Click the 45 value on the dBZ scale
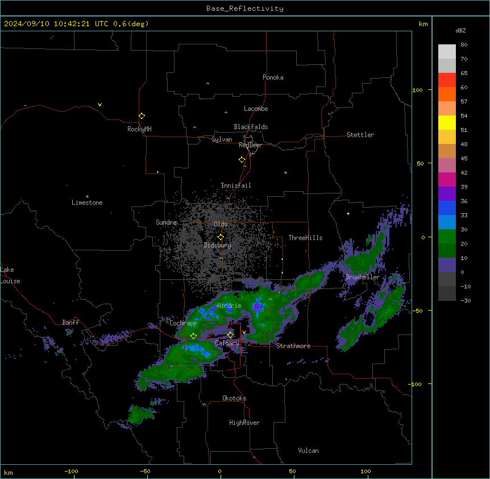490x479 pixels. click(464, 159)
